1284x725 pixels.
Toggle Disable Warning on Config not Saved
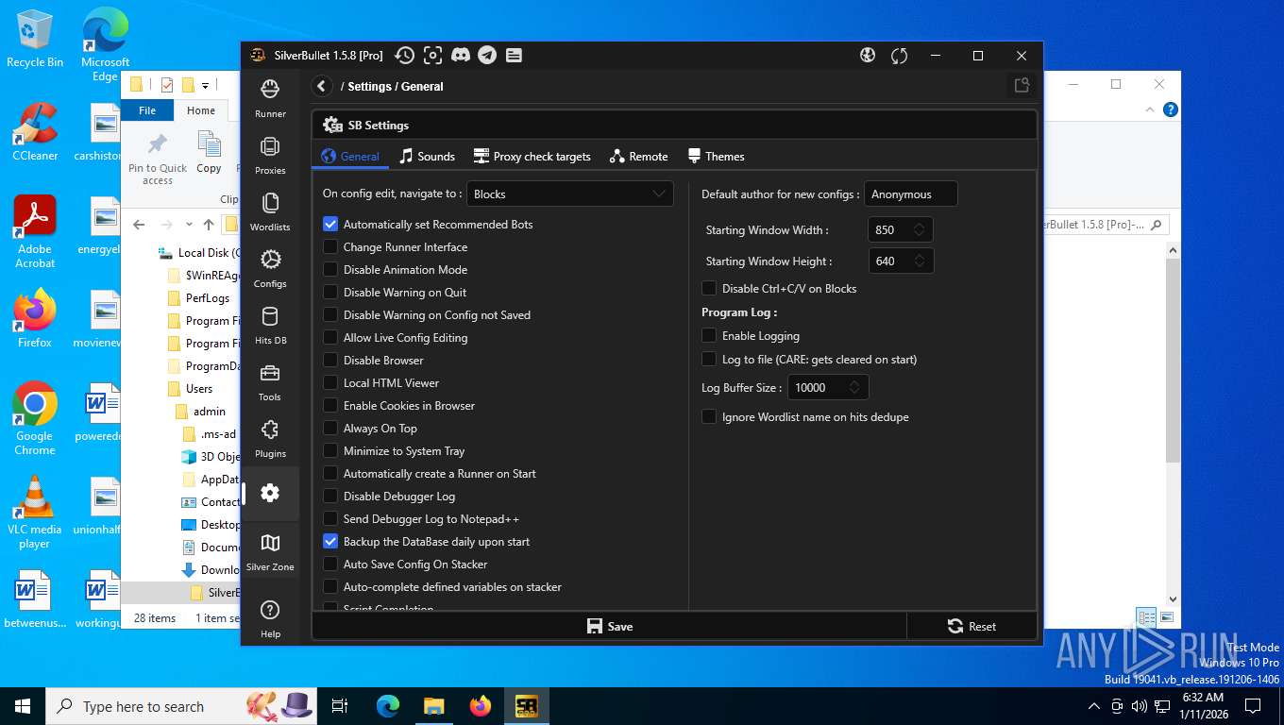coord(330,315)
